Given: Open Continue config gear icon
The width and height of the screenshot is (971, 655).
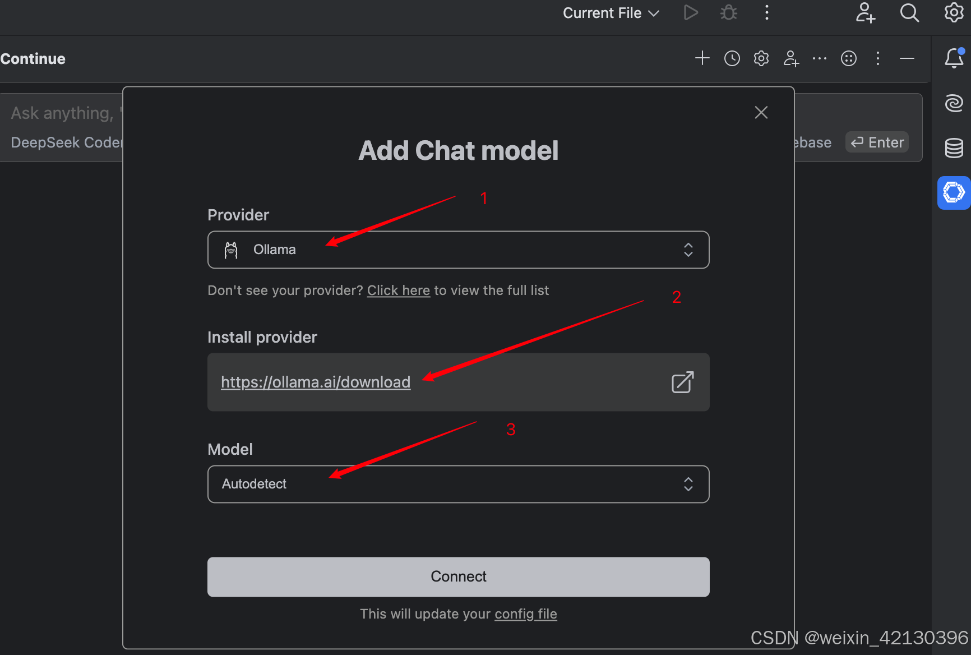Looking at the screenshot, I should click(761, 58).
